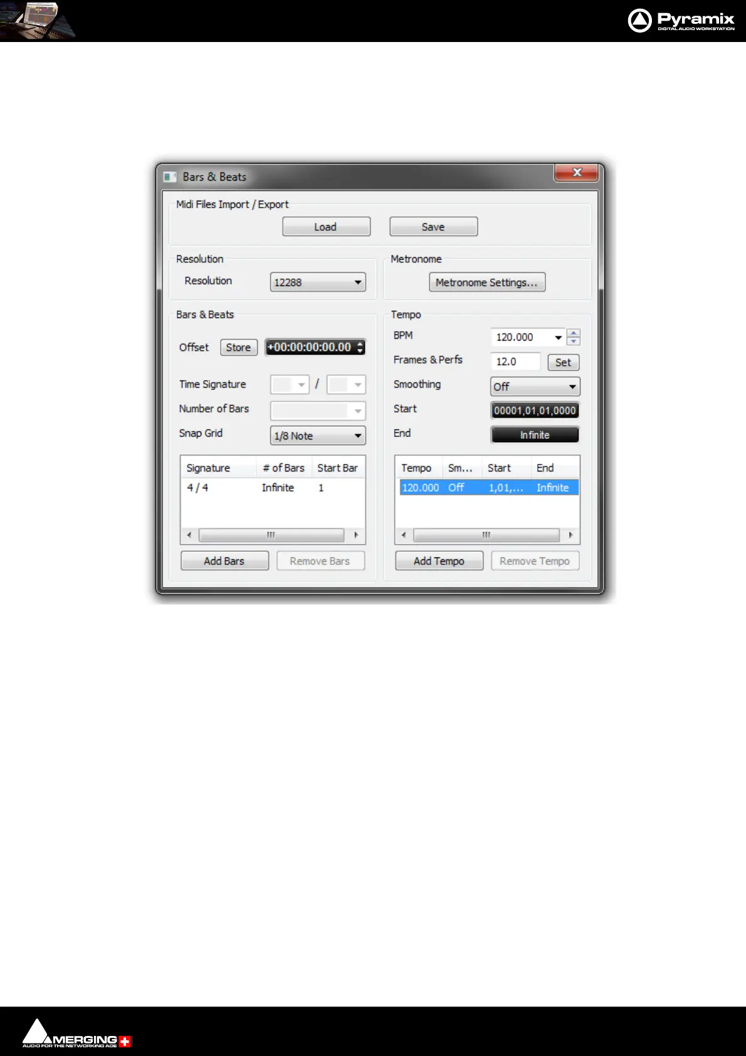
Task: Click the # of Bars column header
Action: click(284, 468)
